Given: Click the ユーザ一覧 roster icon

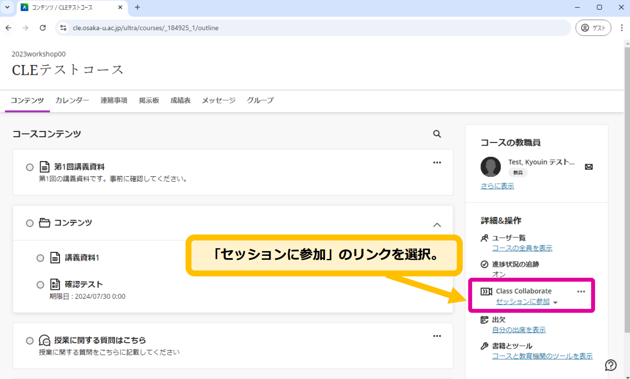Looking at the screenshot, I should pos(484,238).
